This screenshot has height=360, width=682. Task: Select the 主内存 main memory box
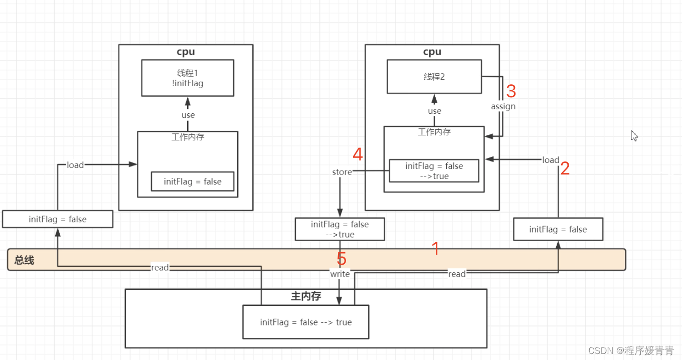tap(306, 297)
